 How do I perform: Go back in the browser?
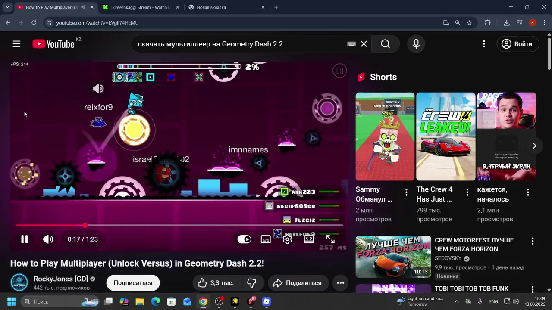point(8,23)
